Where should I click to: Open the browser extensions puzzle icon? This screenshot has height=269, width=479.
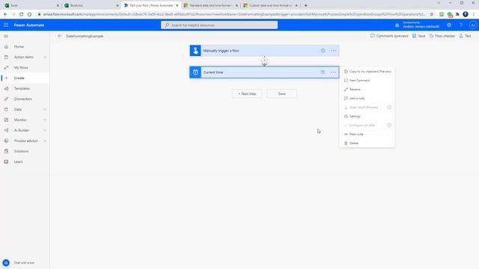click(x=457, y=14)
